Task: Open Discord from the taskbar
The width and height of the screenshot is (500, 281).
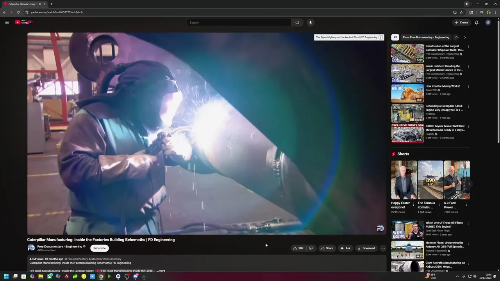Action: click(x=136, y=276)
